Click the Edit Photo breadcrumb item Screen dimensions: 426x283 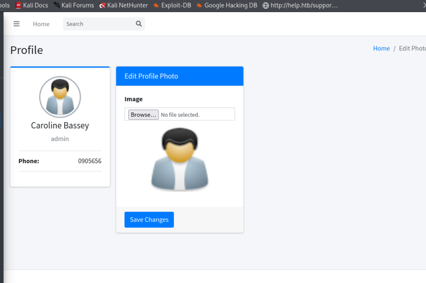[x=412, y=48]
